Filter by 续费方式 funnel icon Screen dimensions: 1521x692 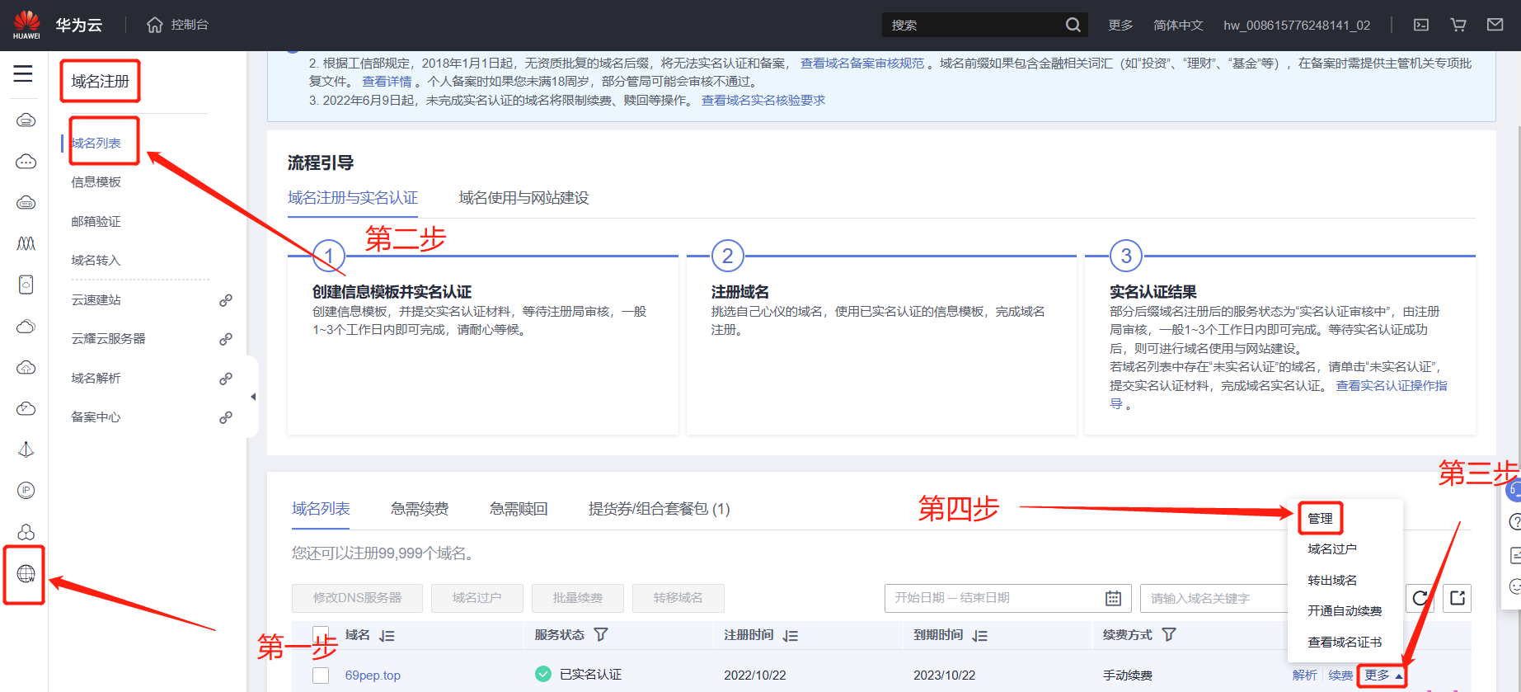point(1169,634)
